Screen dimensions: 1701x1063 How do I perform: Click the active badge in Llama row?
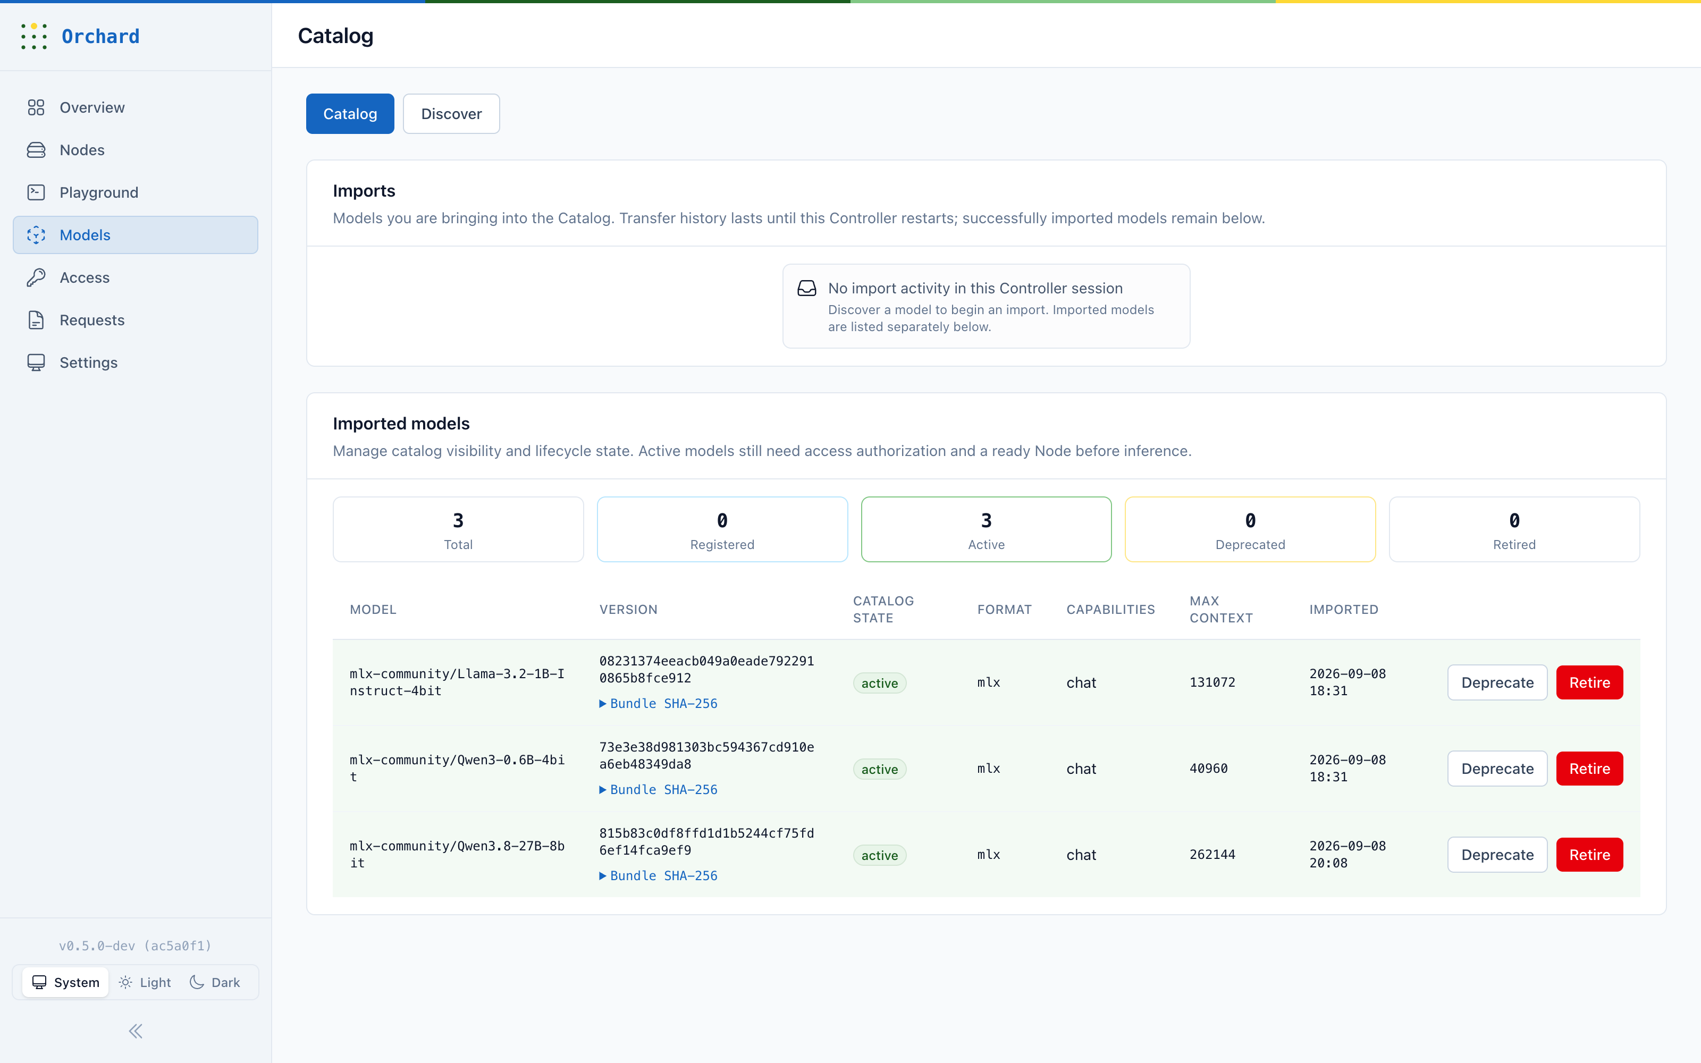(x=879, y=684)
